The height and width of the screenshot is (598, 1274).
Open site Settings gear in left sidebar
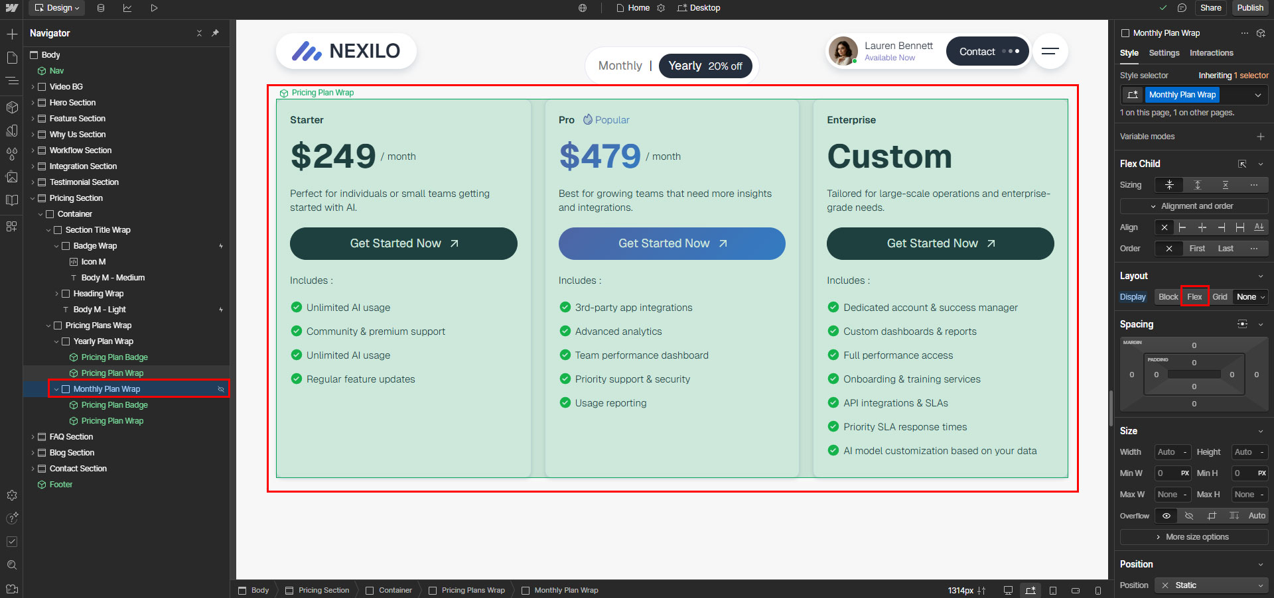(x=12, y=495)
